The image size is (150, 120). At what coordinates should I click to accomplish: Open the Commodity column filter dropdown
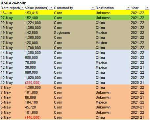(x=93, y=8)
